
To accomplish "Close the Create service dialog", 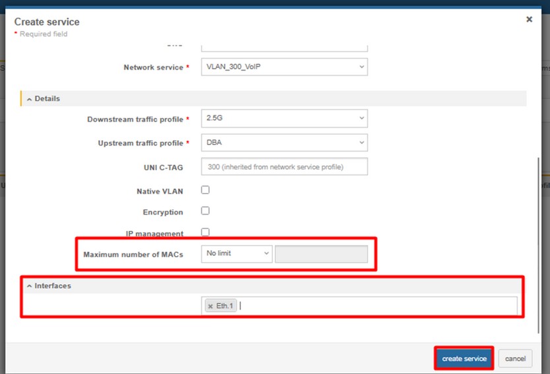I will tap(529, 20).
